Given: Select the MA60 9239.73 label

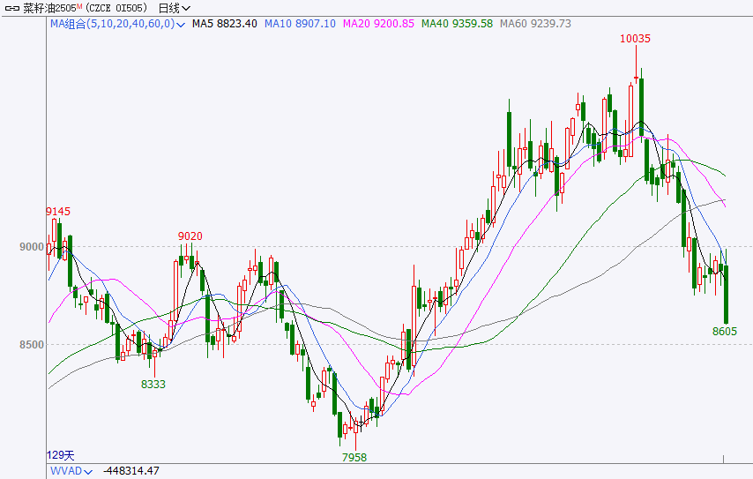Looking at the screenshot, I should 535,24.
